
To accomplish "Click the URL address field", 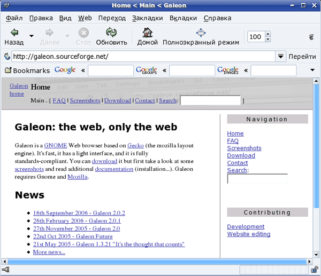I will (x=143, y=56).
